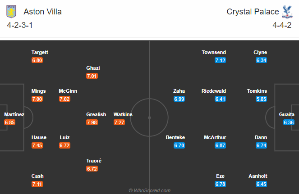Select Zaha's player name
Screen dimensions: 299x194
pyautogui.click(x=179, y=91)
